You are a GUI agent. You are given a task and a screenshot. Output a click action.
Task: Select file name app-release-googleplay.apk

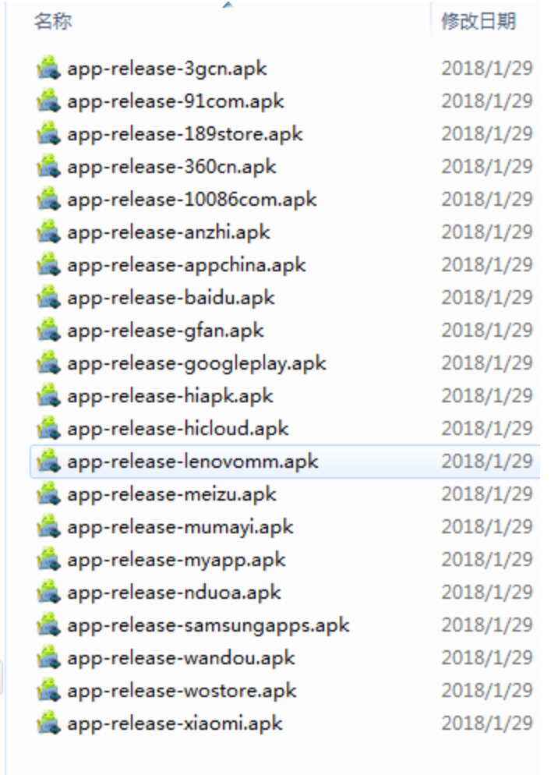coord(196,364)
